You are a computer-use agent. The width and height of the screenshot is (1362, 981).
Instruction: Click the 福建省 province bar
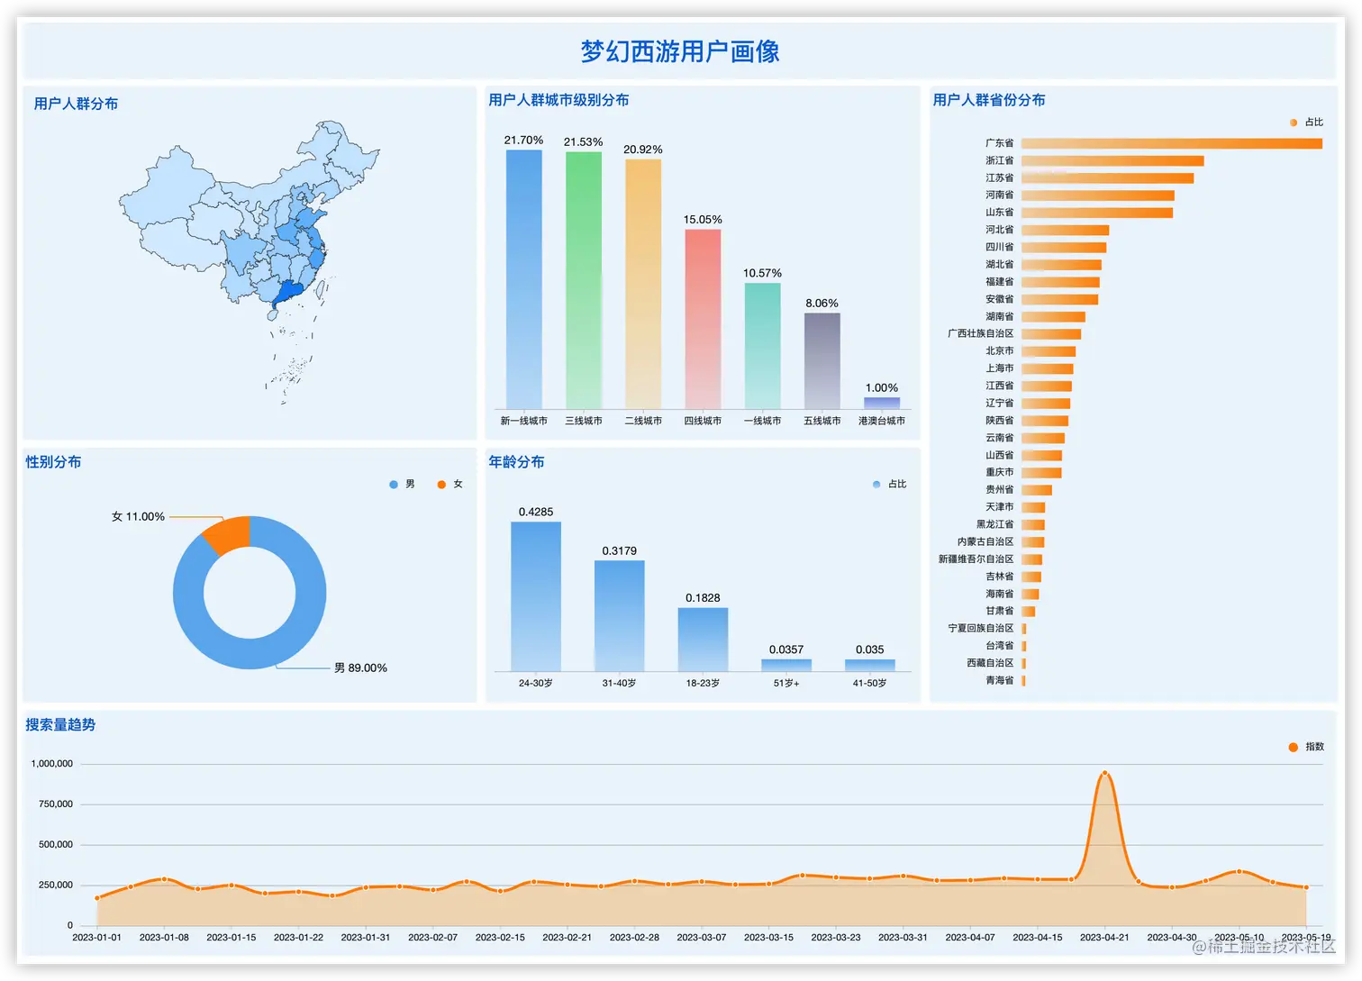(x=1060, y=282)
